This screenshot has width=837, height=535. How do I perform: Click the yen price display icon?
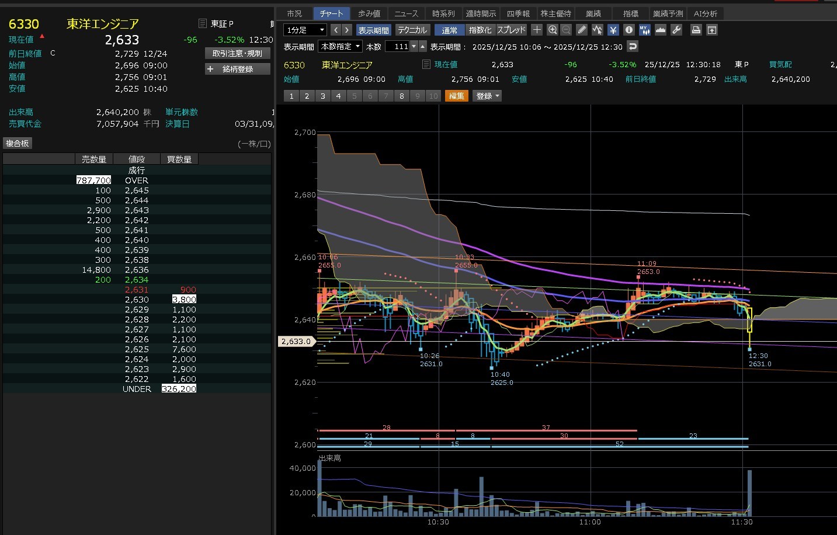coord(613,30)
